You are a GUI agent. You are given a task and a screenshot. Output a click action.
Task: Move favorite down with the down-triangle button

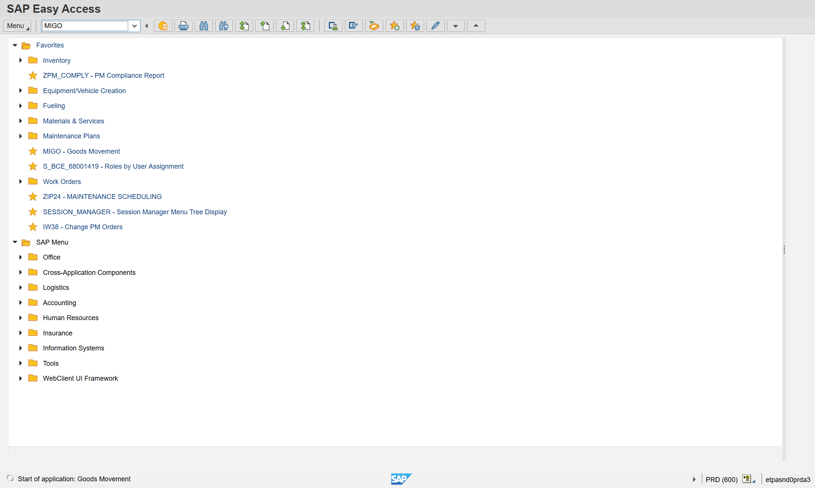[456, 26]
